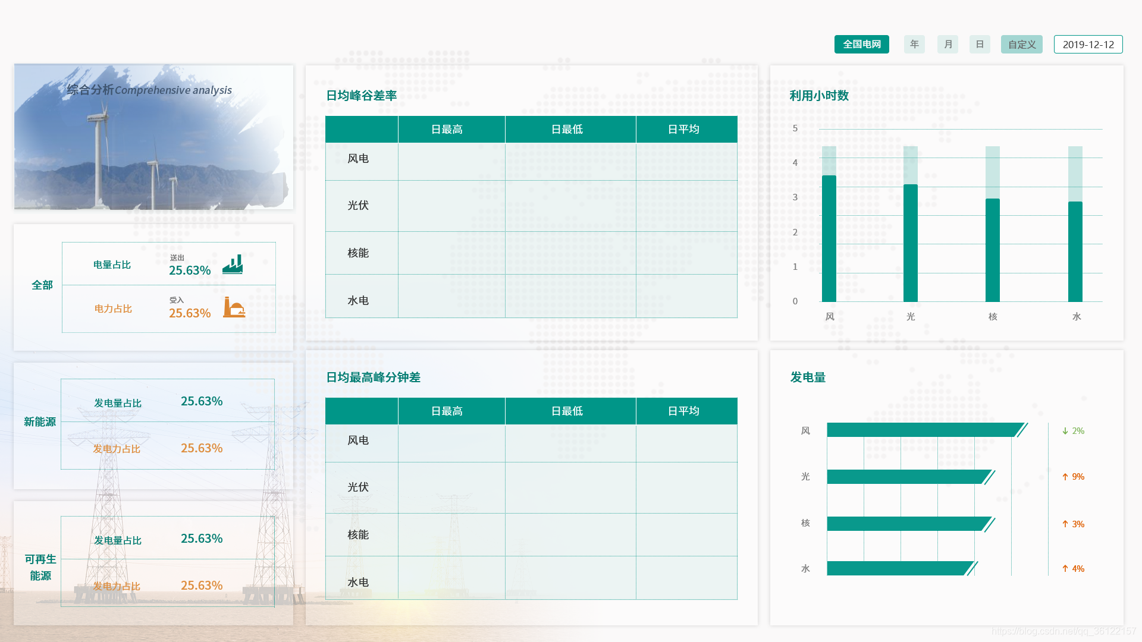Click the up arrow next to 9%
Viewport: 1142px width, 642px height.
[1065, 477]
